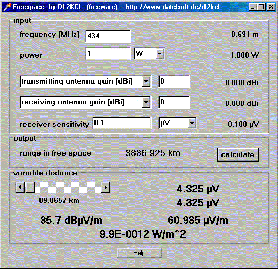Select the transmitting antenna gain value field
278x269 pixels.
click(174, 81)
